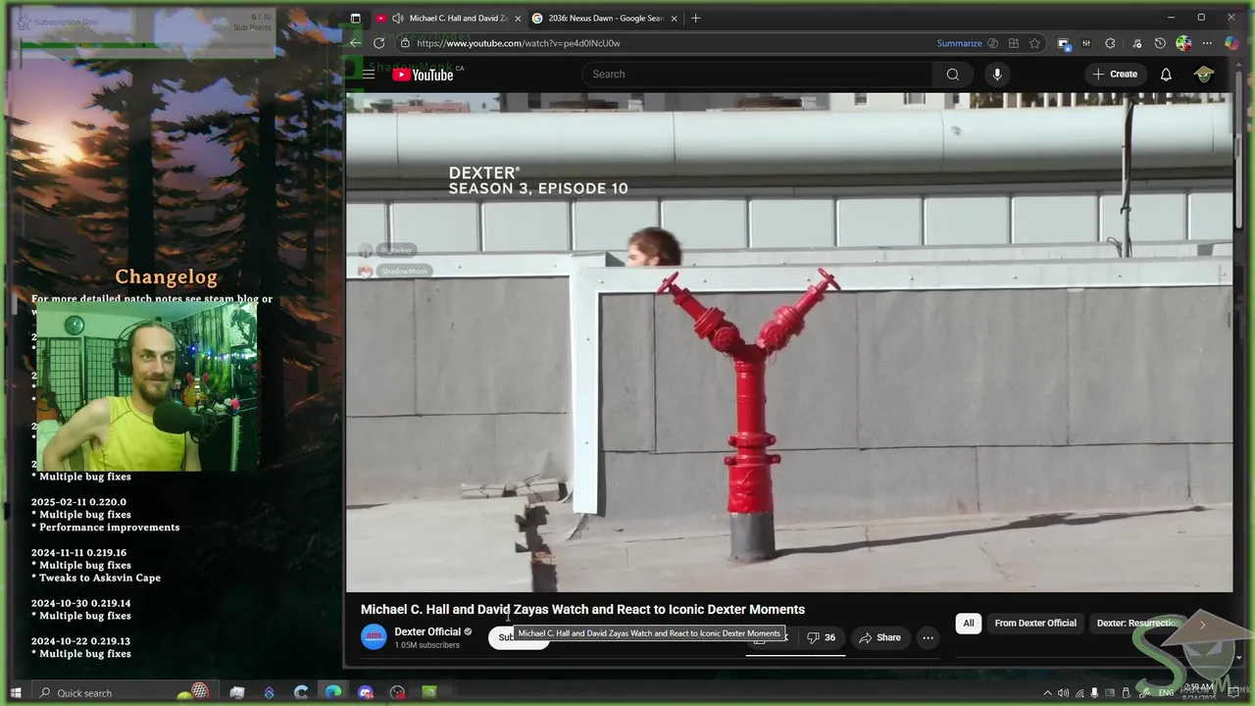Open the Copilot sidebar icon
This screenshot has height=706, width=1255.
pos(1231,43)
